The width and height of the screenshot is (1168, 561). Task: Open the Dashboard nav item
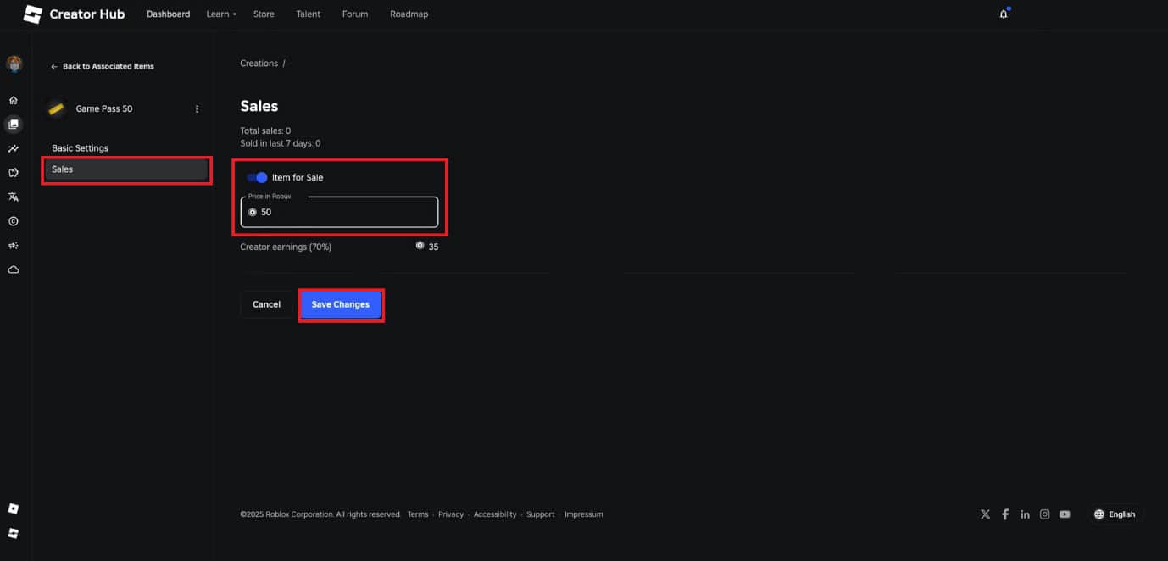[168, 14]
